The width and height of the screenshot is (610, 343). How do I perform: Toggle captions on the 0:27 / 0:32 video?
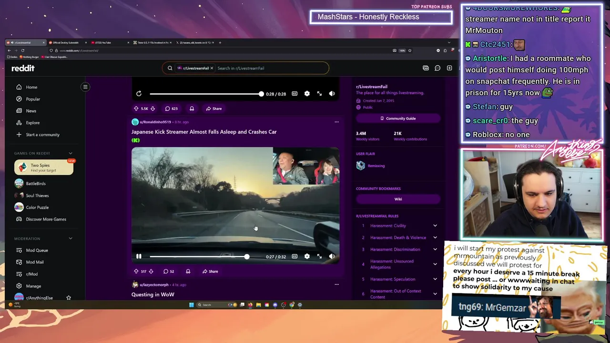point(295,256)
